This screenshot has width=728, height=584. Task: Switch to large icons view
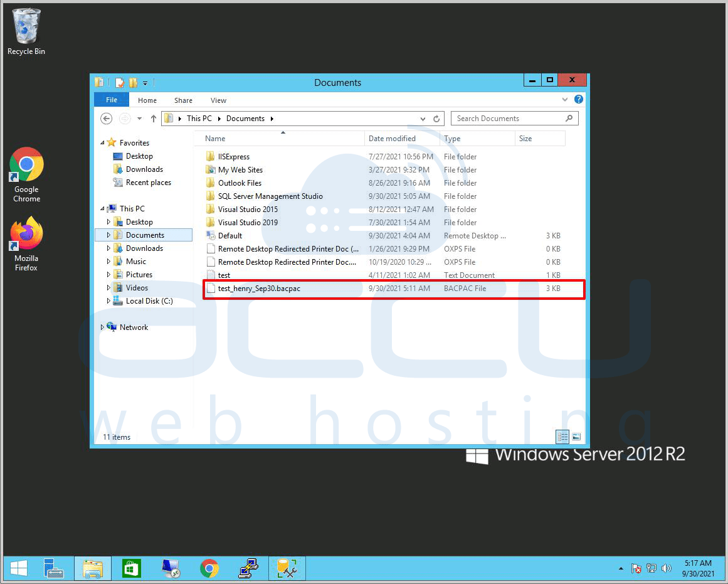pos(576,437)
